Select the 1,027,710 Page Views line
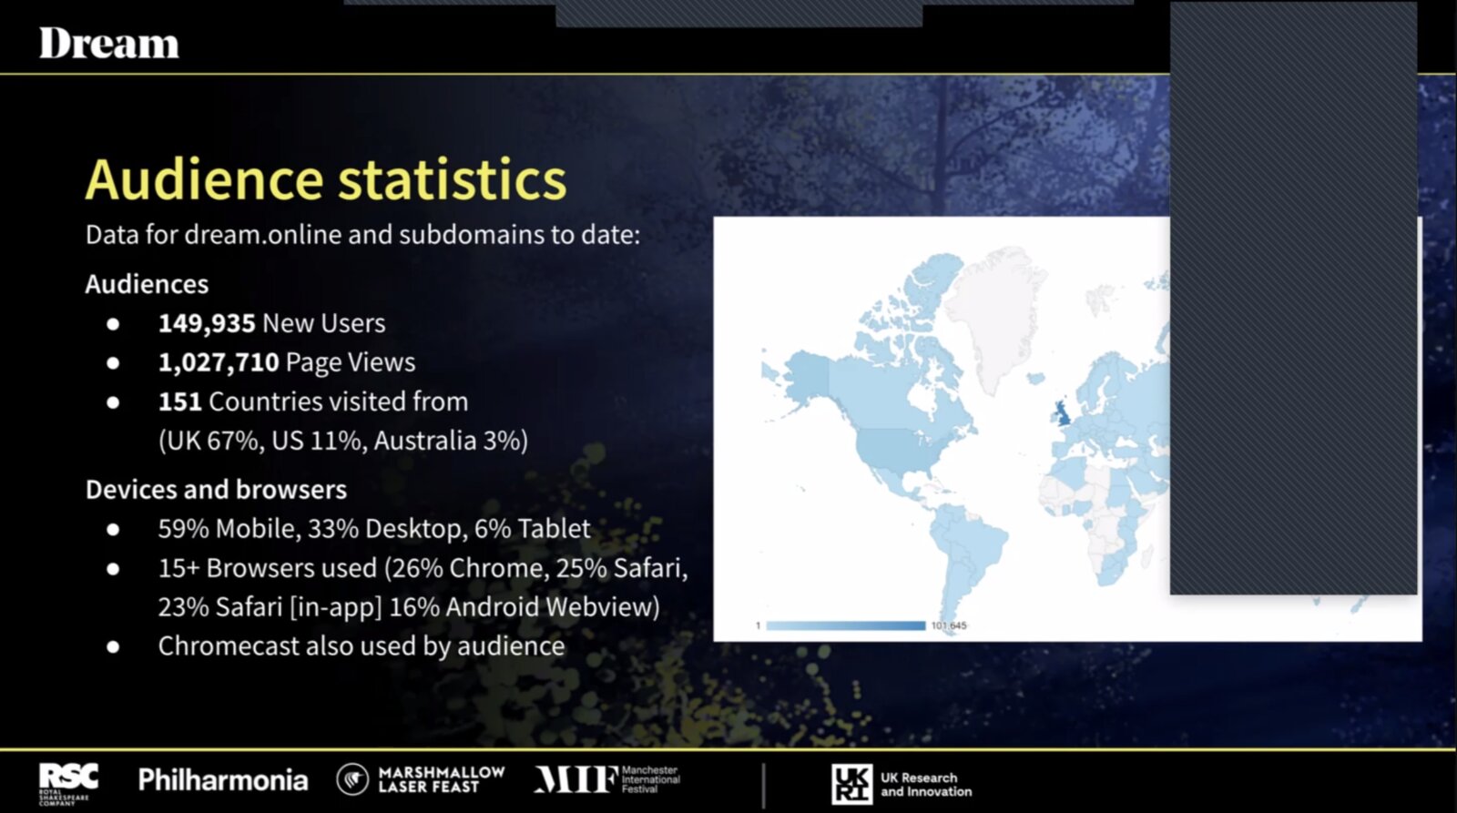Viewport: 1457px width, 813px height. pos(287,362)
